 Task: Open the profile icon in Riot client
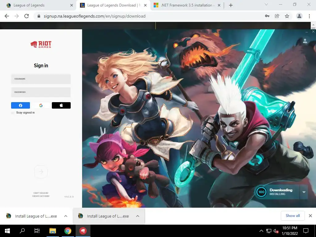tap(305, 41)
